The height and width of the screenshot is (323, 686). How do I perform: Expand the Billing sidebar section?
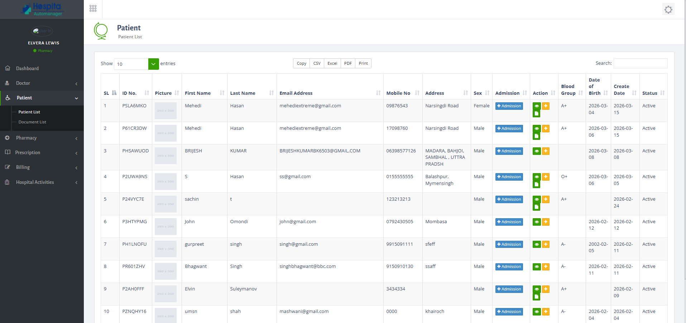(42, 167)
